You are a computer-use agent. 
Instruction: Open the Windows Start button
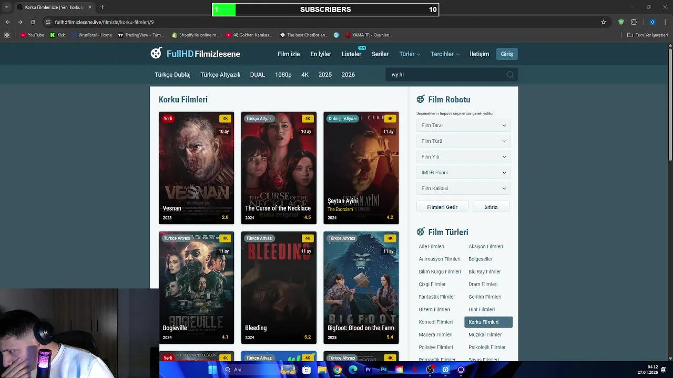click(x=212, y=370)
